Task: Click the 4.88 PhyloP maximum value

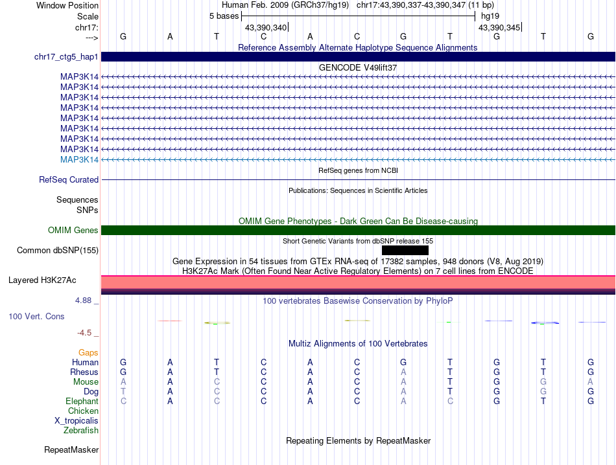Action: (x=83, y=301)
